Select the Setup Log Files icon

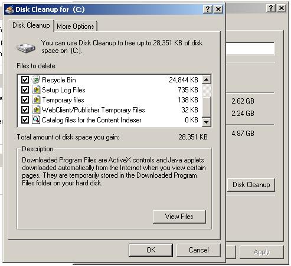click(36, 90)
